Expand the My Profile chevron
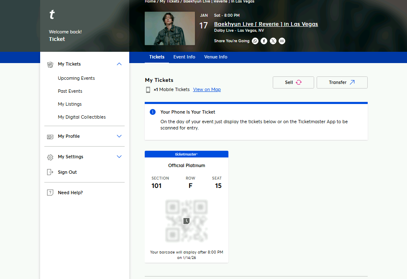Image resolution: width=407 pixels, height=279 pixels. coord(119,136)
